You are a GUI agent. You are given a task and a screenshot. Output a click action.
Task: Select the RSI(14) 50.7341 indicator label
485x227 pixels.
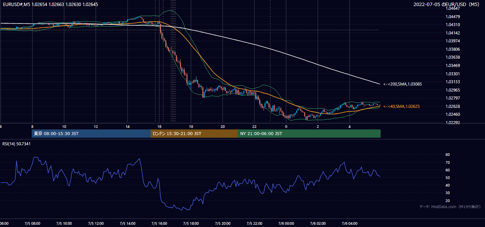[x=16, y=144]
